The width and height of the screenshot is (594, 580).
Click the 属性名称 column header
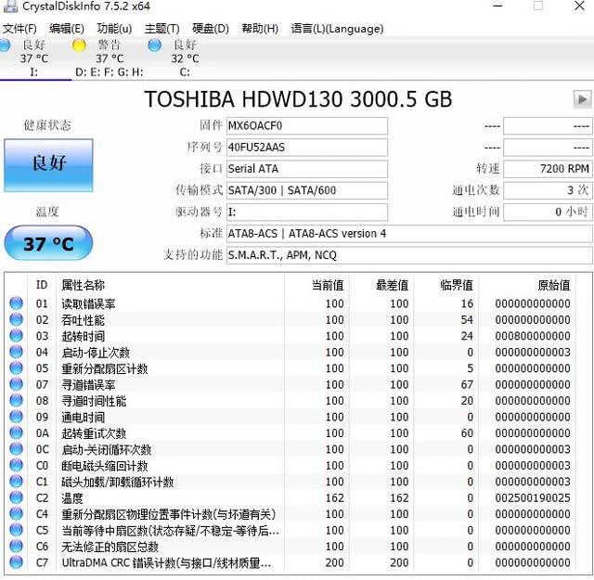pyautogui.click(x=83, y=285)
